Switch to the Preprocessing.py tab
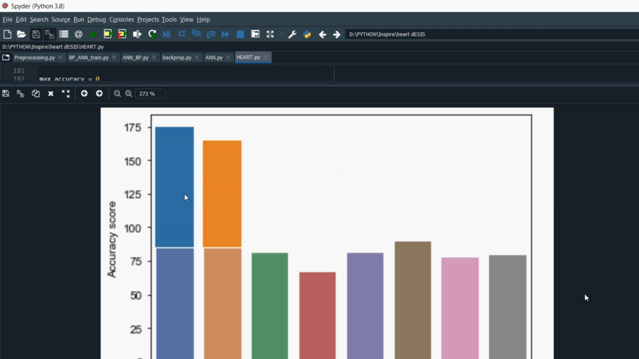Screen dimensions: 639x359 point(35,57)
